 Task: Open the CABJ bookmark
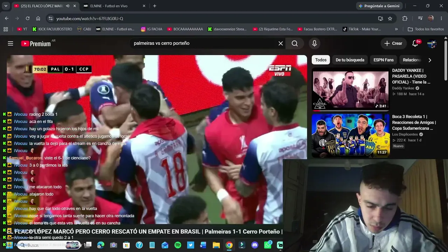tap(84, 29)
